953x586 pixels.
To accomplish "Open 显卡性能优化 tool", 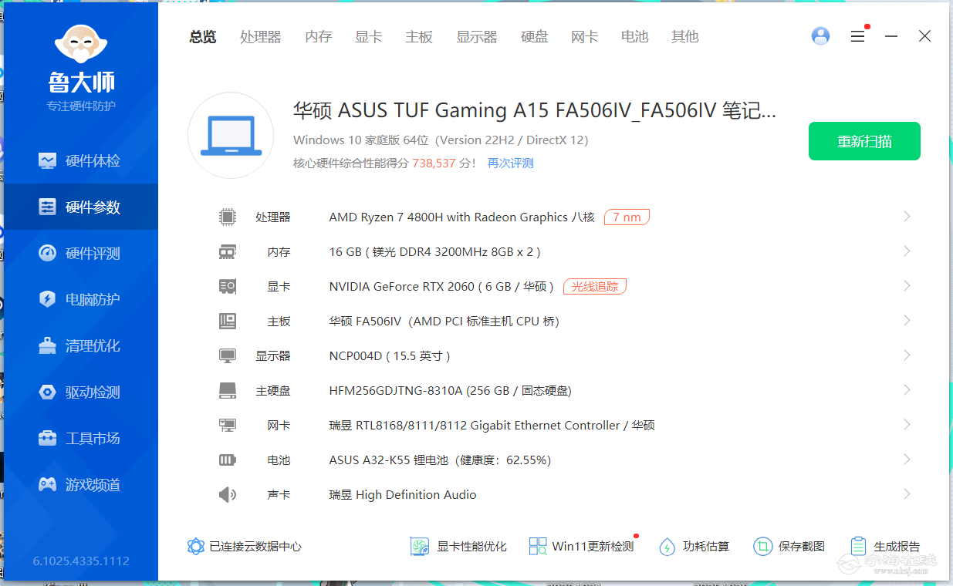I will (x=458, y=547).
